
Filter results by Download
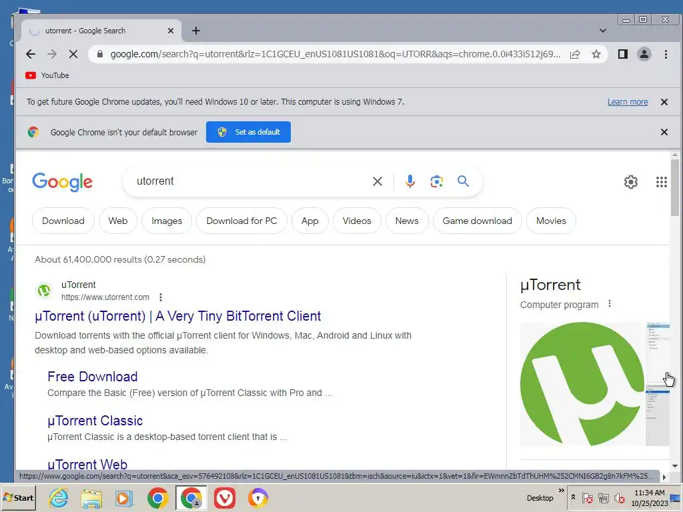point(63,221)
